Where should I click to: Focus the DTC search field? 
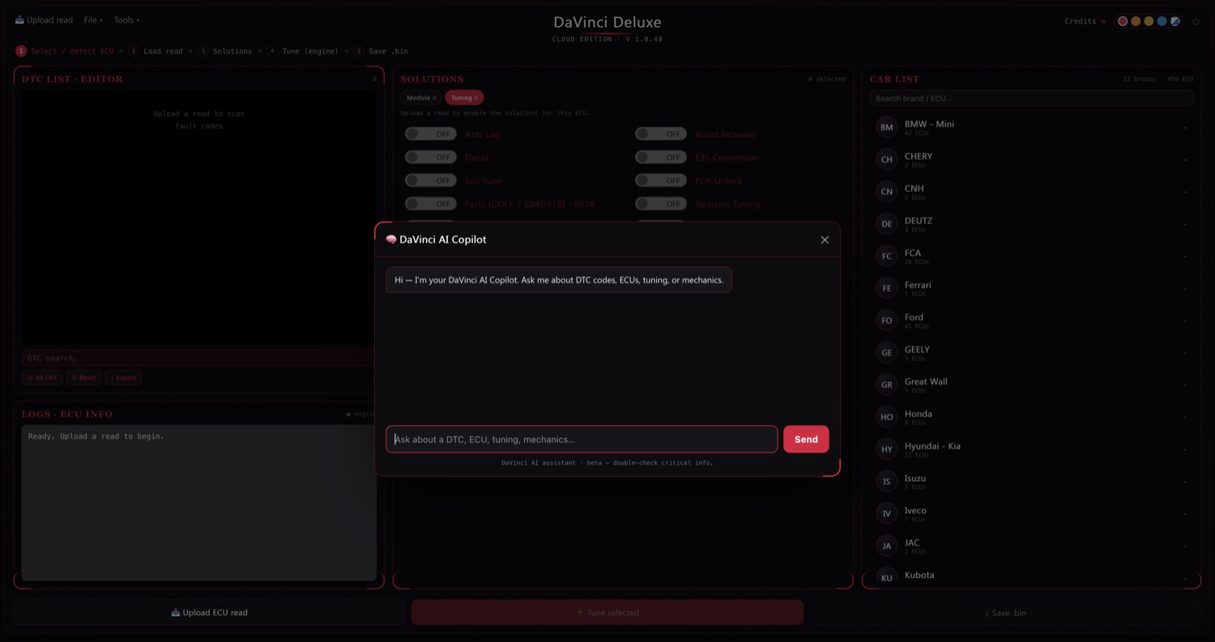pos(198,358)
